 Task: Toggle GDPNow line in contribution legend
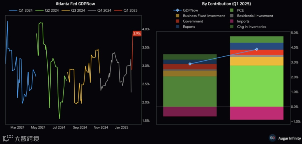(185, 11)
